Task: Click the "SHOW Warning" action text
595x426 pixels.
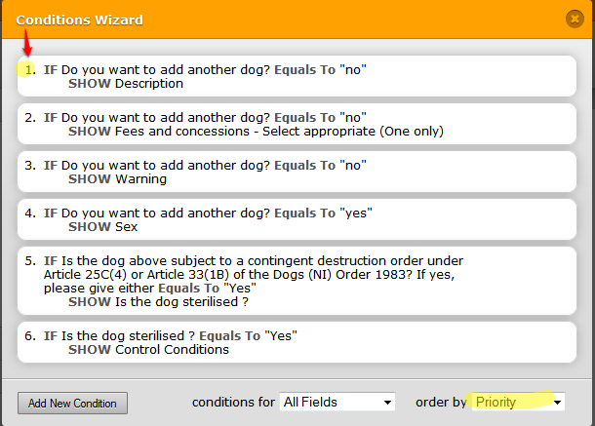Action: pos(117,178)
